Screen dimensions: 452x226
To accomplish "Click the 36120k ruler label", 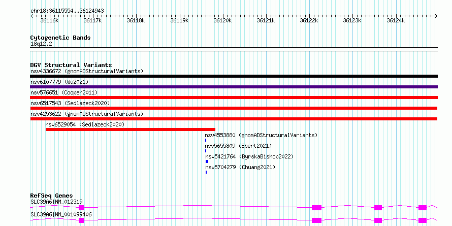I will click(222, 20).
